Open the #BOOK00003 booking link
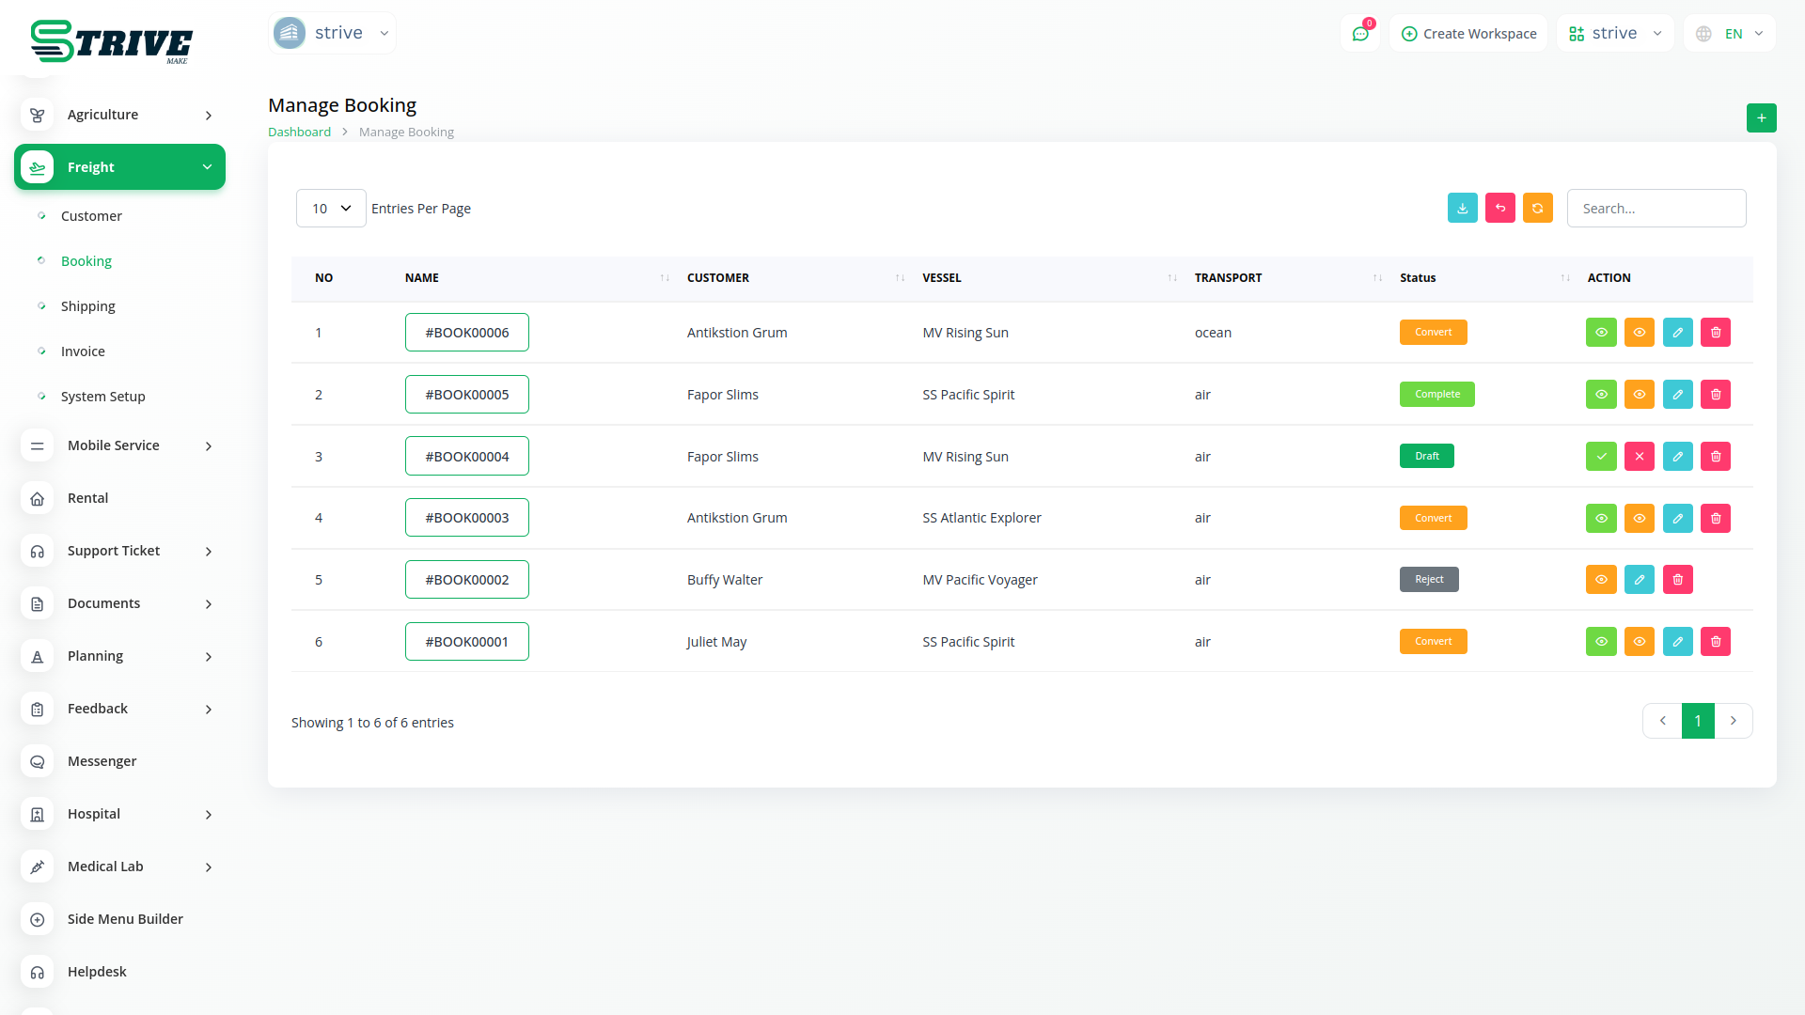The image size is (1805, 1015). (466, 518)
